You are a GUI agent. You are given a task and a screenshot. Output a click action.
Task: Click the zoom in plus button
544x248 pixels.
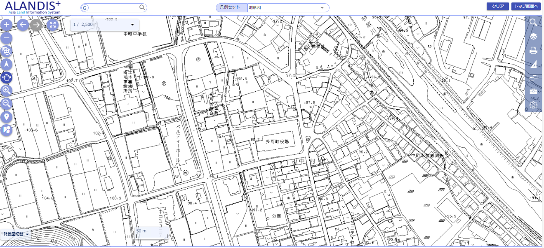[7, 25]
